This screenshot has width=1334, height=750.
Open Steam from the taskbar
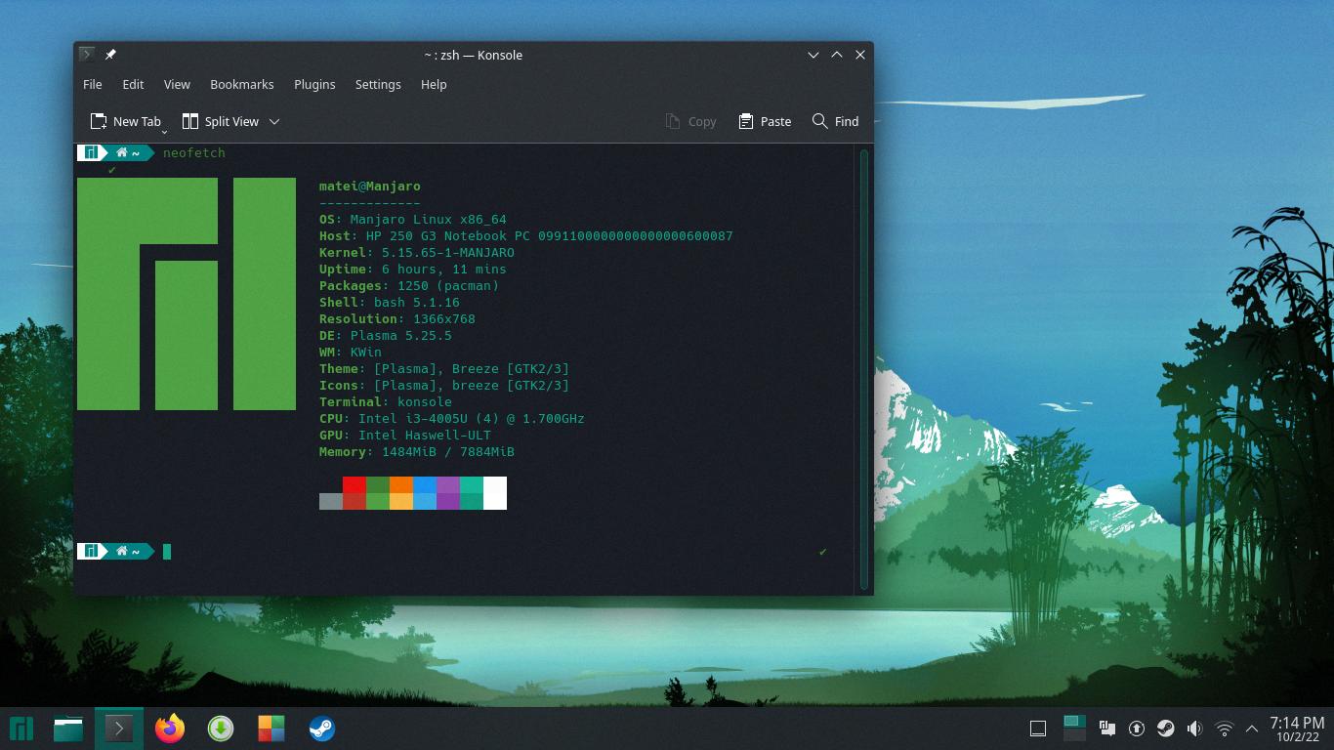point(322,729)
